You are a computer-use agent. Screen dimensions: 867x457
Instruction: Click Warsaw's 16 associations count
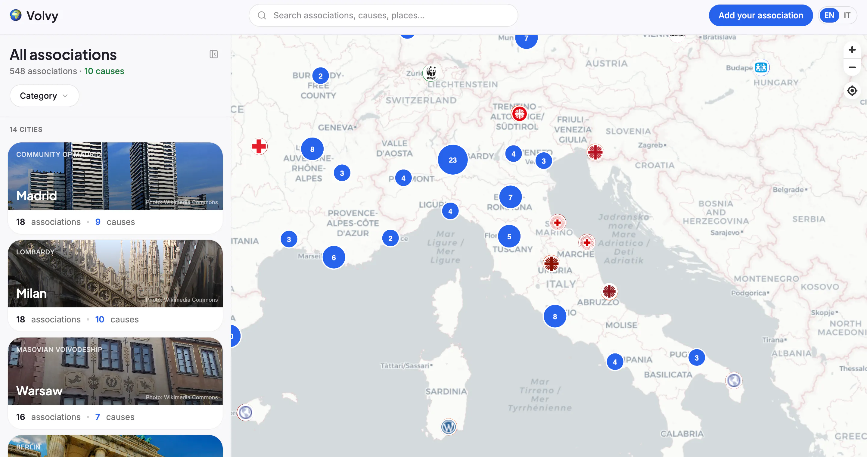(x=48, y=417)
